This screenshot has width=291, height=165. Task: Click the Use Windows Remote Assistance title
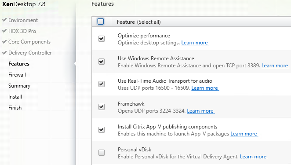(x=156, y=59)
